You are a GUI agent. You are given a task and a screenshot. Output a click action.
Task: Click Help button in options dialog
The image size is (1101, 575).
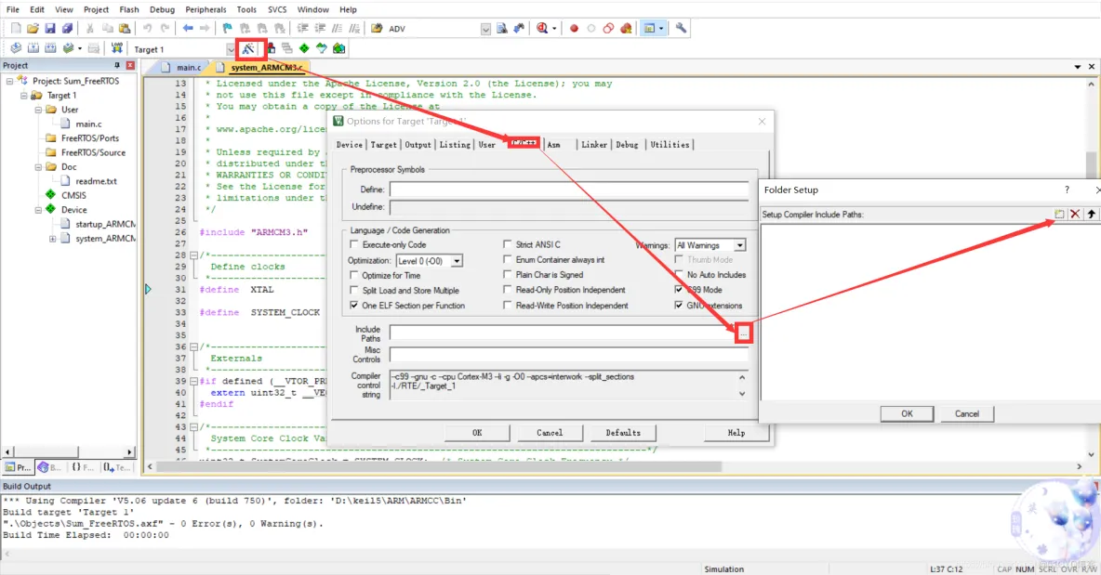[x=736, y=433]
